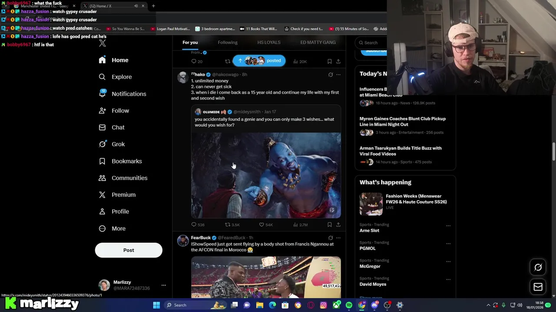Open a new browser tab
This screenshot has height=312, width=556.
click(153, 6)
